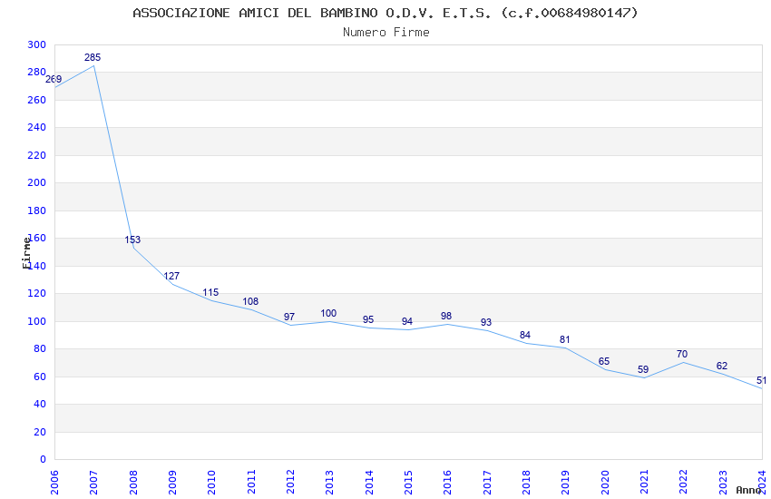Select the data label 94
This screenshot has height=499, width=771.
(407, 321)
